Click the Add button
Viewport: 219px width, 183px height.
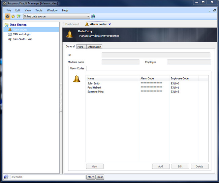click(161, 167)
